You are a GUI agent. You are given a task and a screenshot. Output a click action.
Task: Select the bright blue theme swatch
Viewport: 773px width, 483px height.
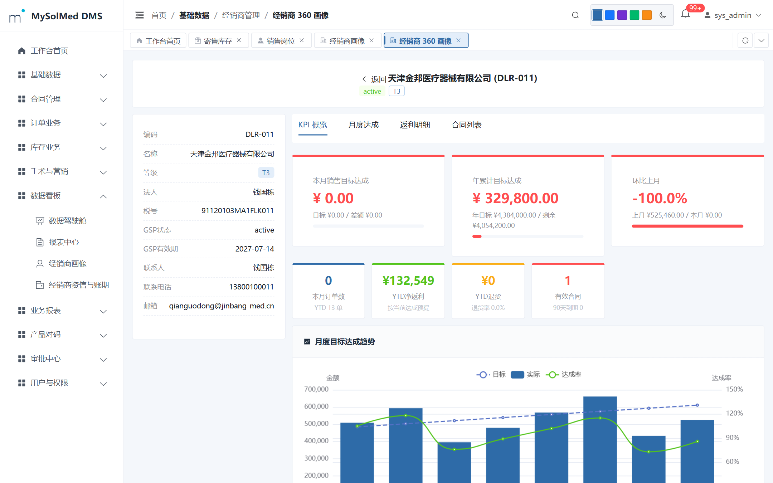tap(610, 15)
